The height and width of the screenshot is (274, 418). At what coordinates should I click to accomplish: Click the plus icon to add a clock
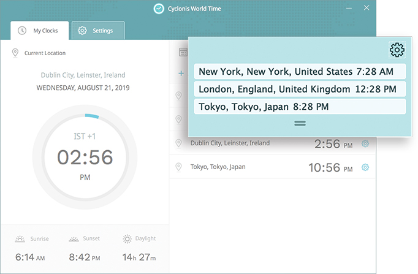click(181, 74)
